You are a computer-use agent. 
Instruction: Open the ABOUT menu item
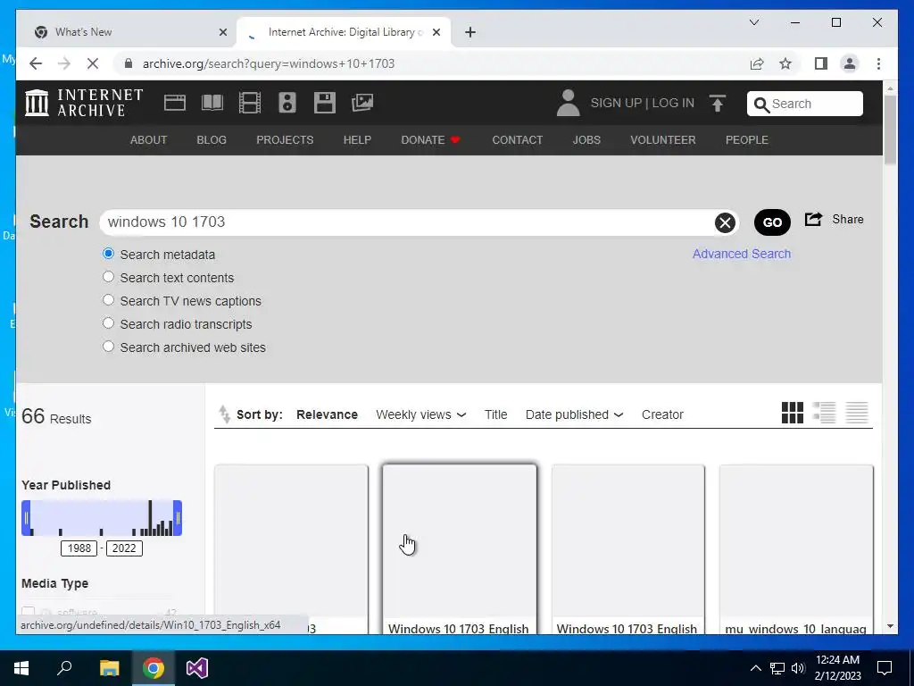(x=149, y=140)
